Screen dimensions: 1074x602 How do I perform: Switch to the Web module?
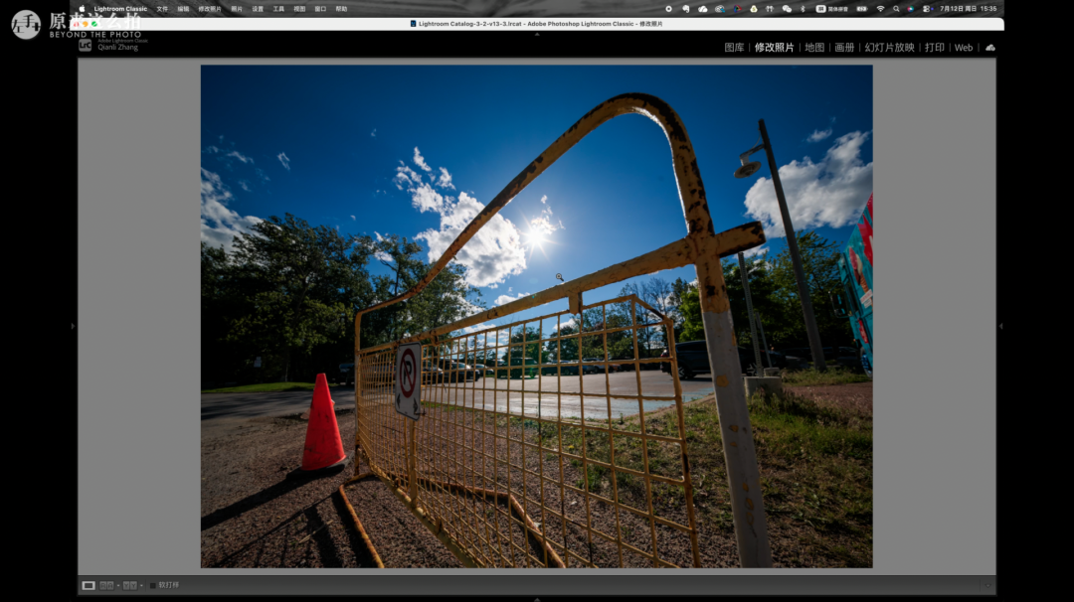click(964, 48)
